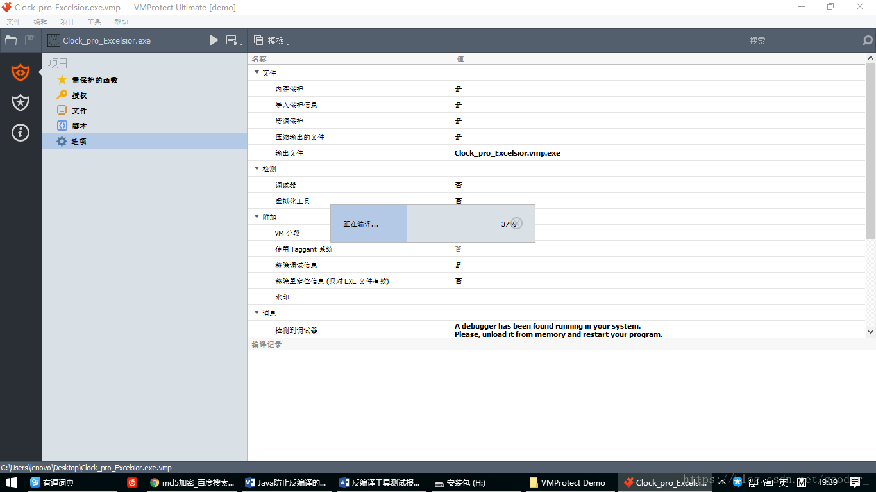
Task: Click the 正在编译 progress bar
Action: coord(432,224)
